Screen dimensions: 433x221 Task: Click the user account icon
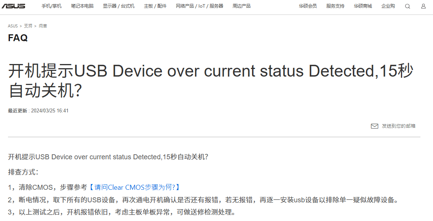coord(423,6)
